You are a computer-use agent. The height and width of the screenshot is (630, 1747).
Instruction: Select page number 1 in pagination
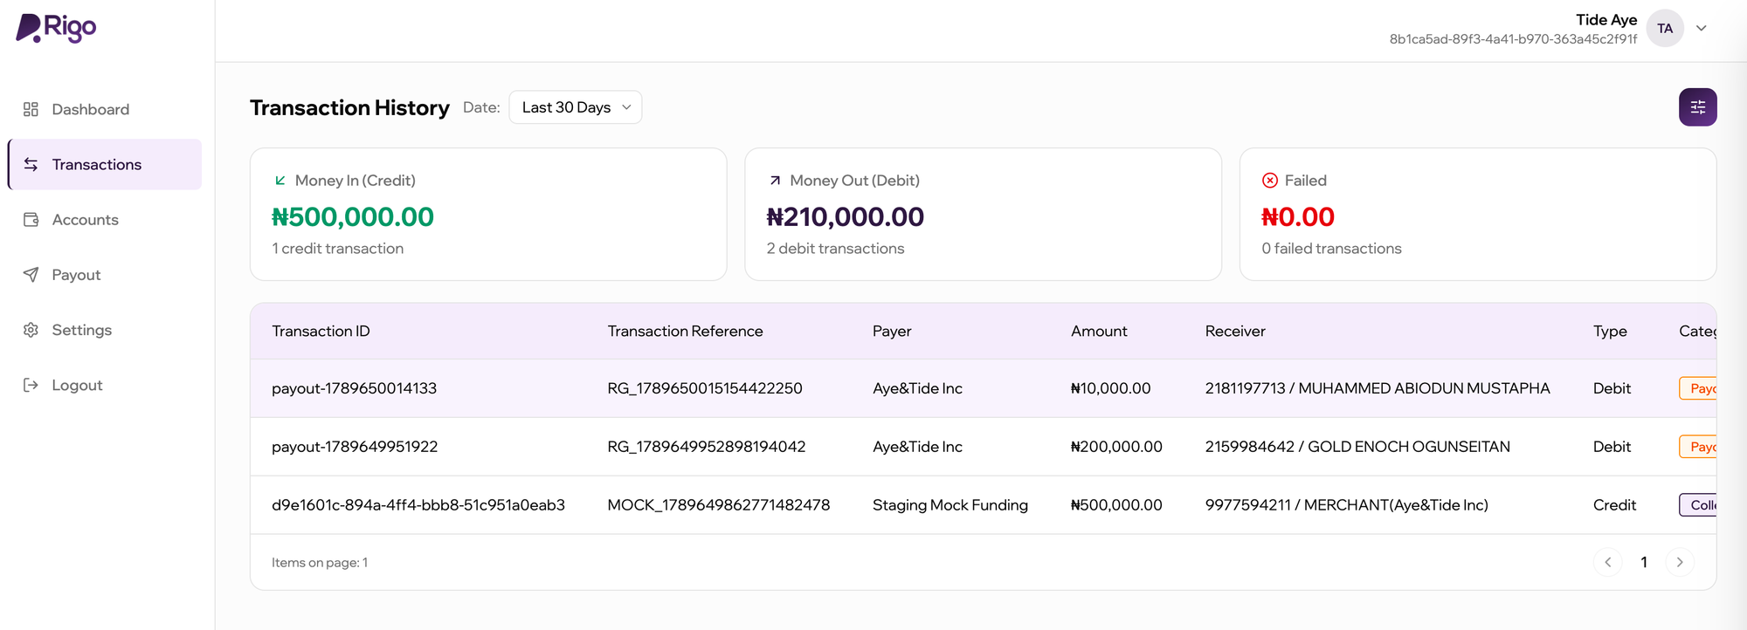click(1644, 562)
